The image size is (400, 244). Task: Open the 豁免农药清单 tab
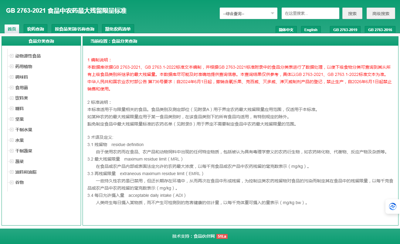coord(118,29)
